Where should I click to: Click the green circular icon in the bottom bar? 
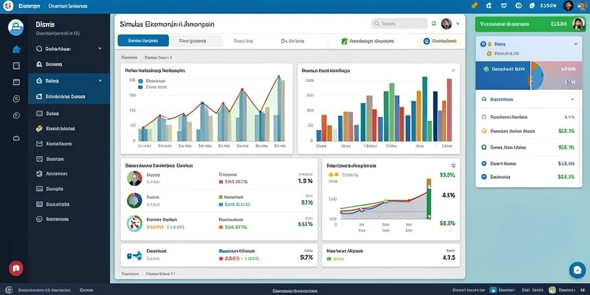coord(553,290)
